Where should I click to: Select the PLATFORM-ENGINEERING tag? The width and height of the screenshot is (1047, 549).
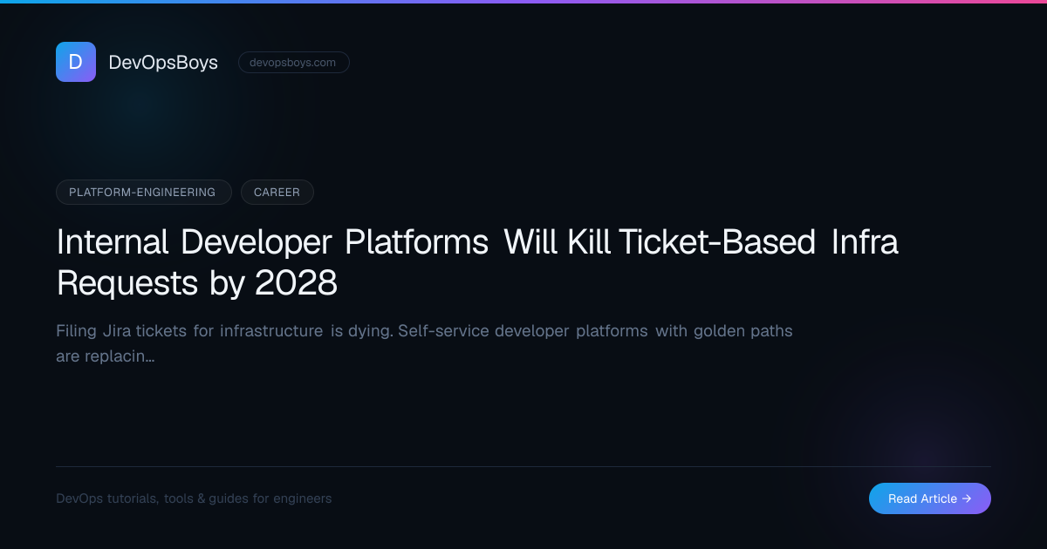tap(144, 192)
